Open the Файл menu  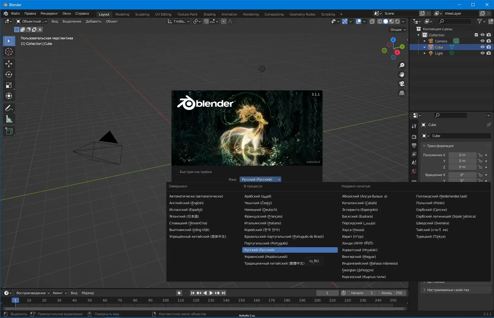(x=15, y=13)
